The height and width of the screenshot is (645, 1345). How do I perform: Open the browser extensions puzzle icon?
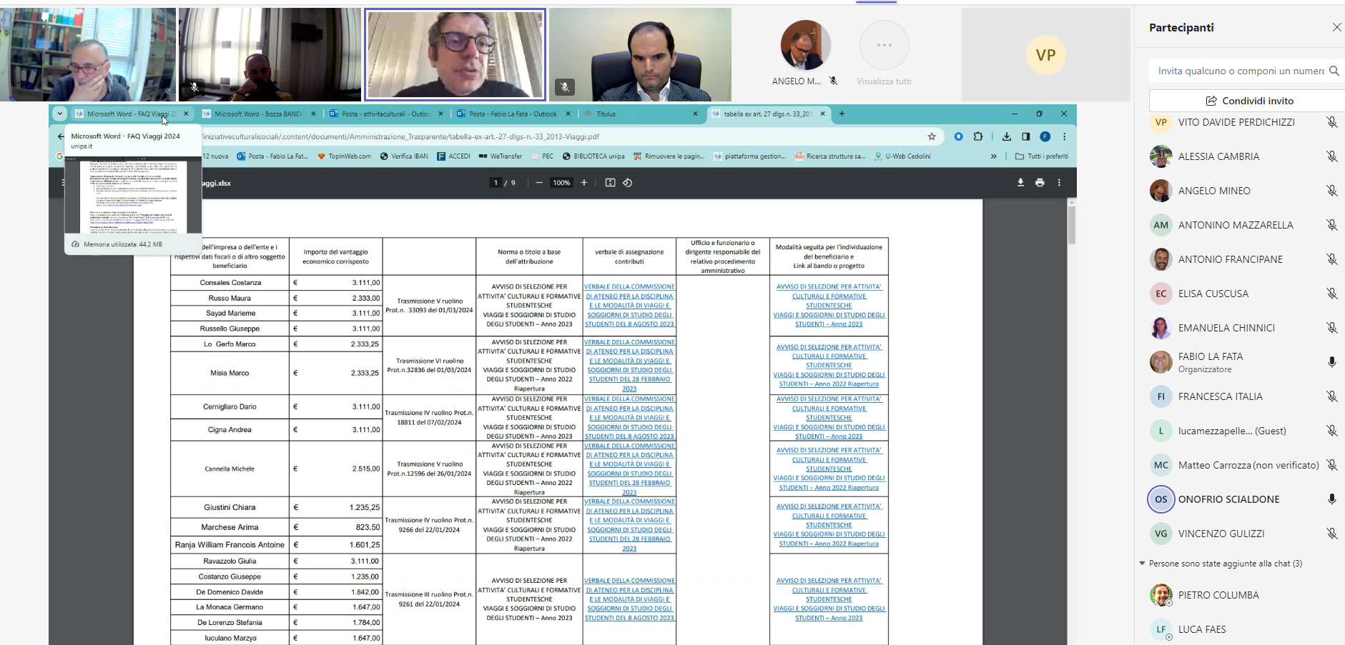[978, 136]
